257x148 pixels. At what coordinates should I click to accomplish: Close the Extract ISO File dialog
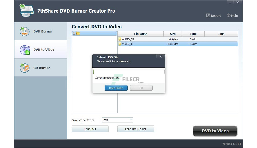point(160,57)
